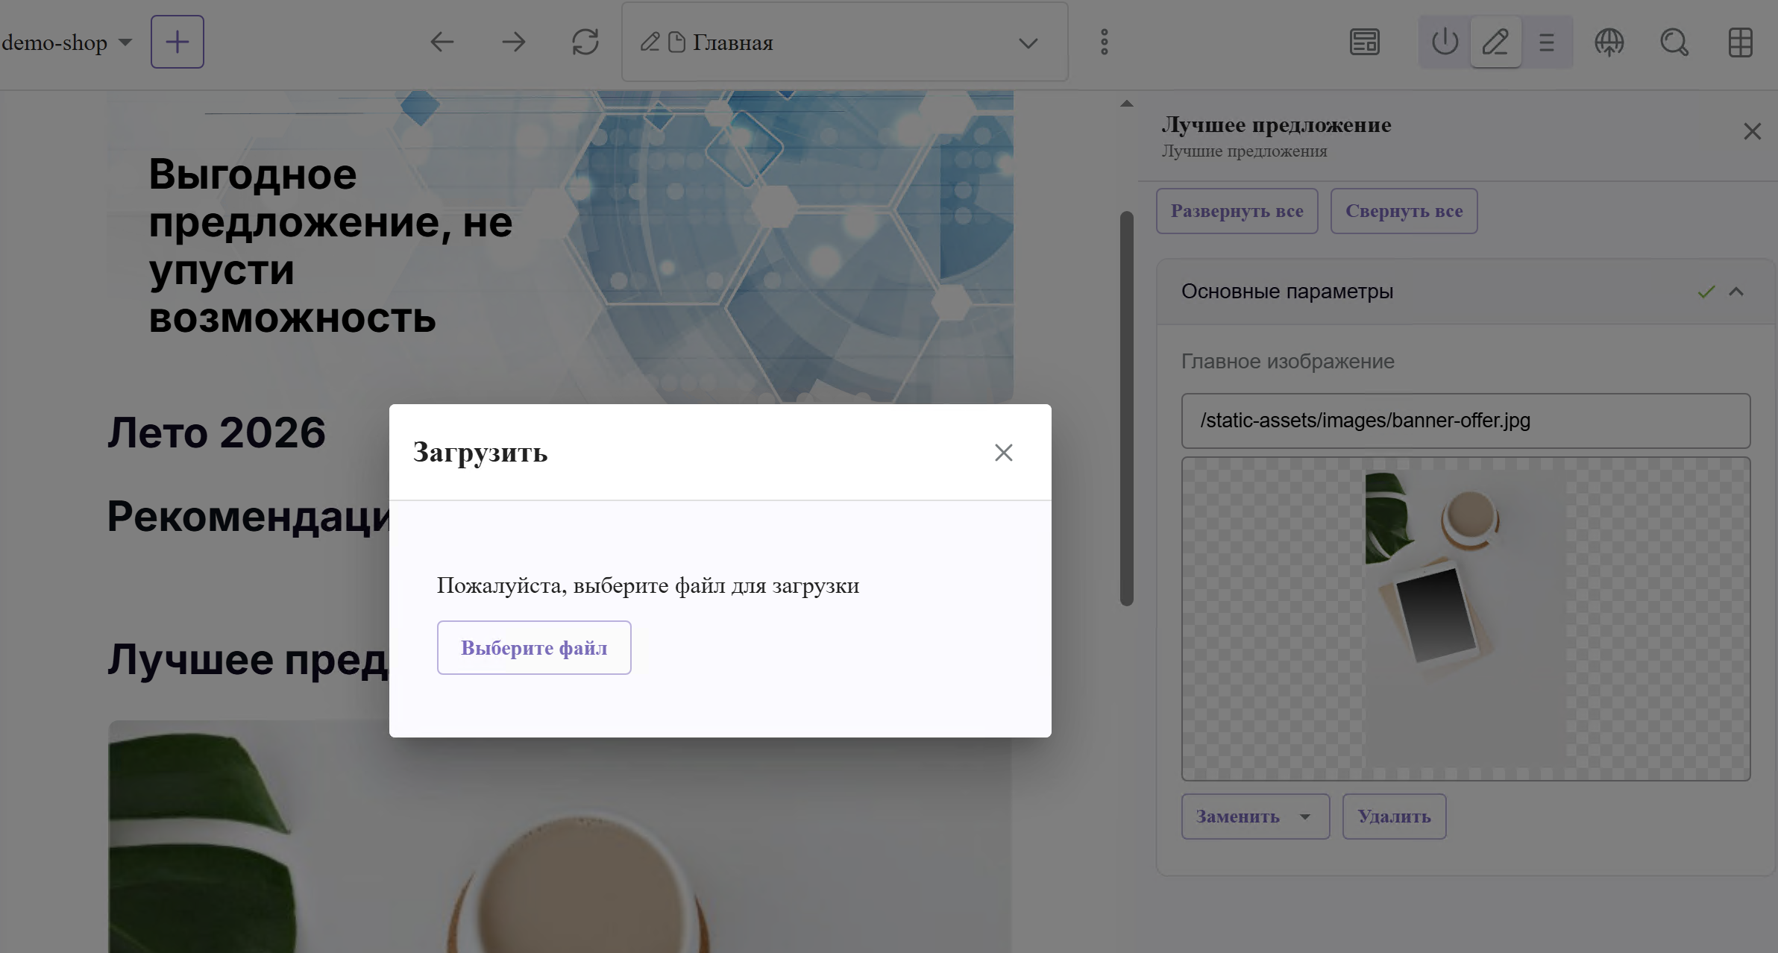Open the Заменить dropdown button
The image size is (1778, 953).
1255,817
